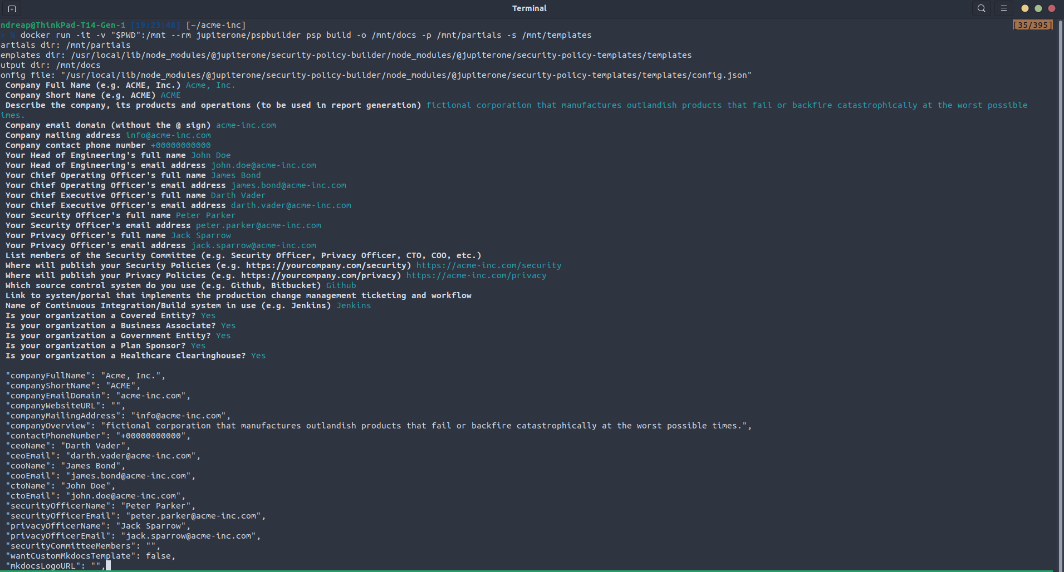Click the Terminal window title

pos(529,8)
